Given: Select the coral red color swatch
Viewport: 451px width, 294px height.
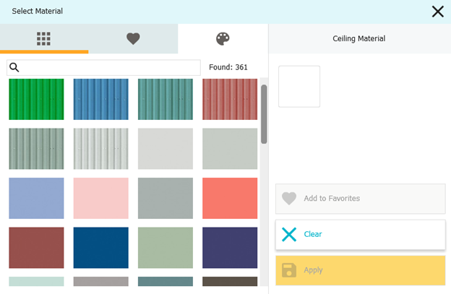Looking at the screenshot, I should pyautogui.click(x=230, y=198).
